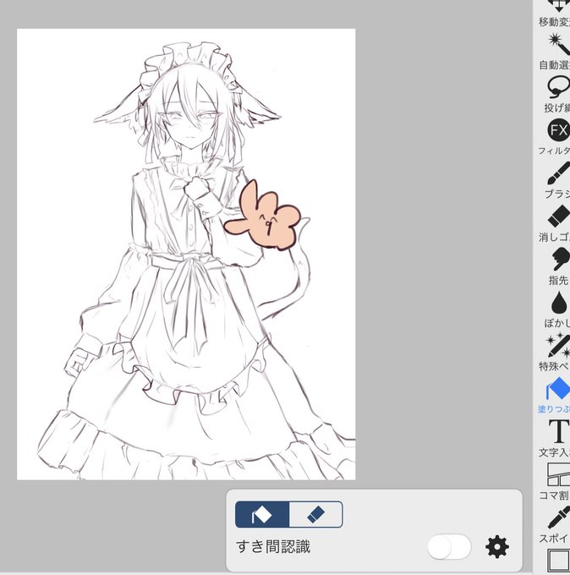The height and width of the screenshot is (575, 570).
Task: Tap inside the apron area of drawing
Action: pyautogui.click(x=195, y=330)
